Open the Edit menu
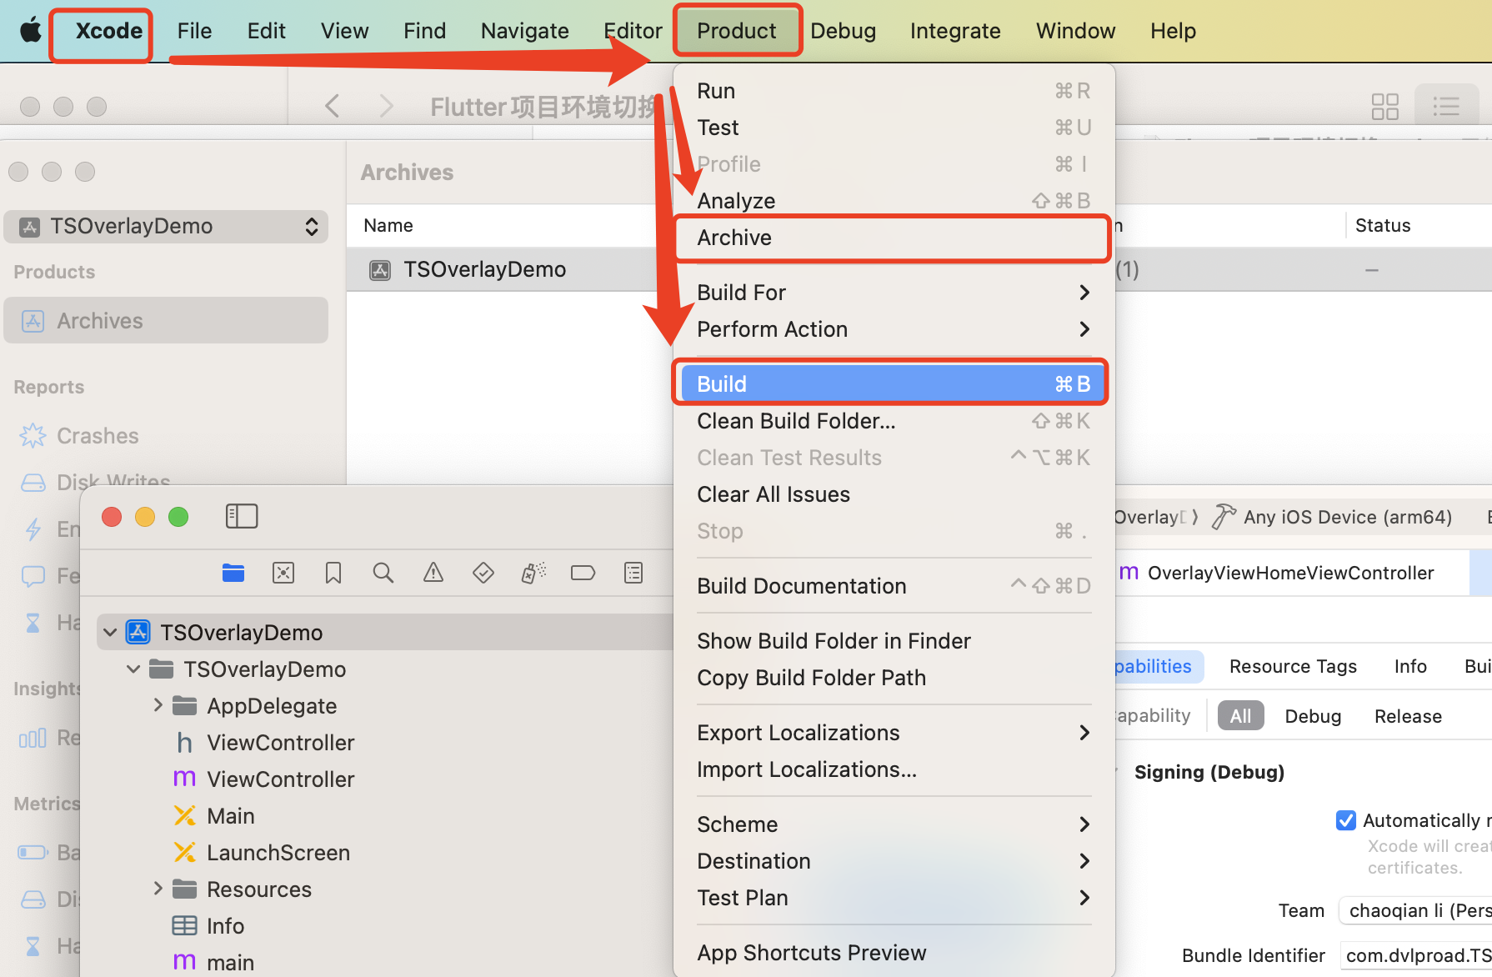 266,31
